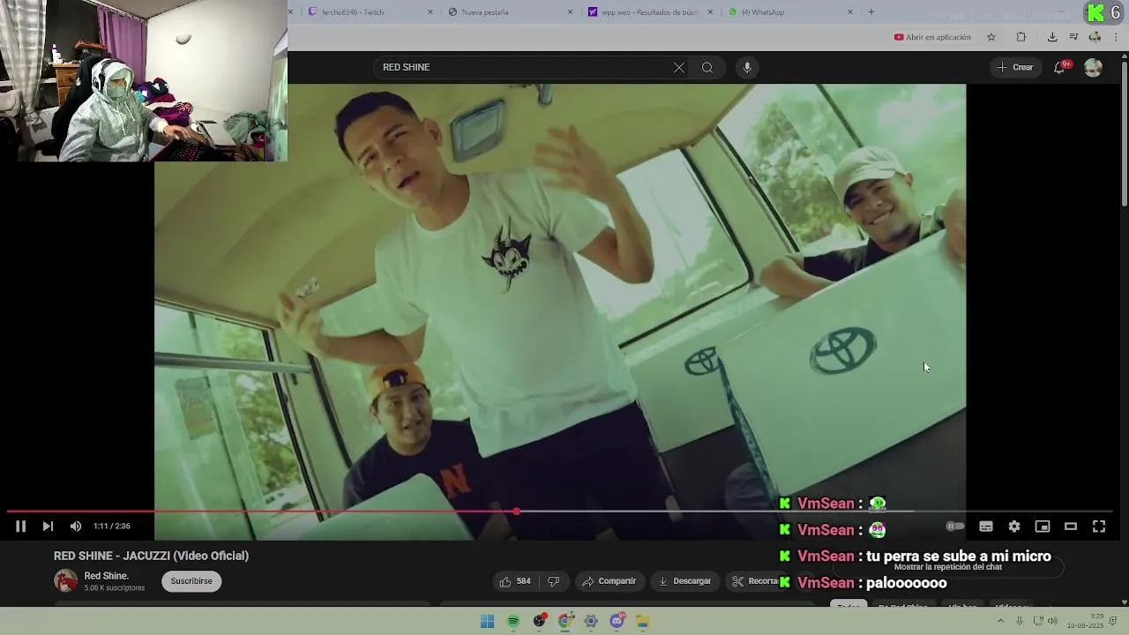This screenshot has width=1129, height=635.
Task: Open browser profile avatar in toolbar
Action: [x=1095, y=37]
